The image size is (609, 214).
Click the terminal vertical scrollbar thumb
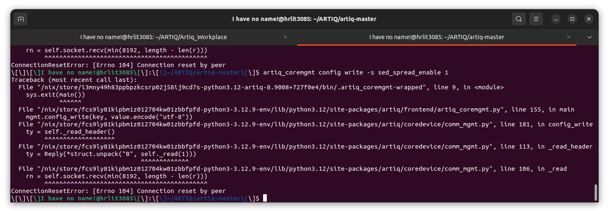click(x=596, y=192)
